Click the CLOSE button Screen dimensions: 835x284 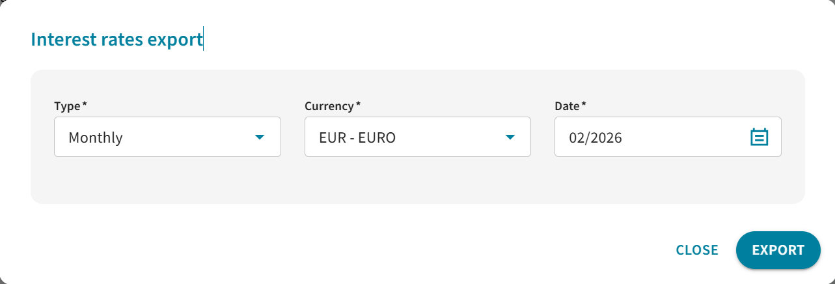[697, 250]
